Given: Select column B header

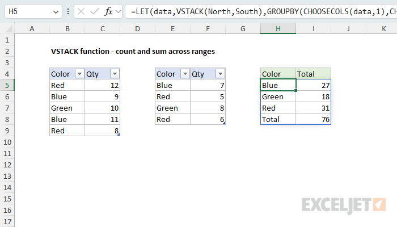Looking at the screenshot, I should pyautogui.click(x=67, y=28).
